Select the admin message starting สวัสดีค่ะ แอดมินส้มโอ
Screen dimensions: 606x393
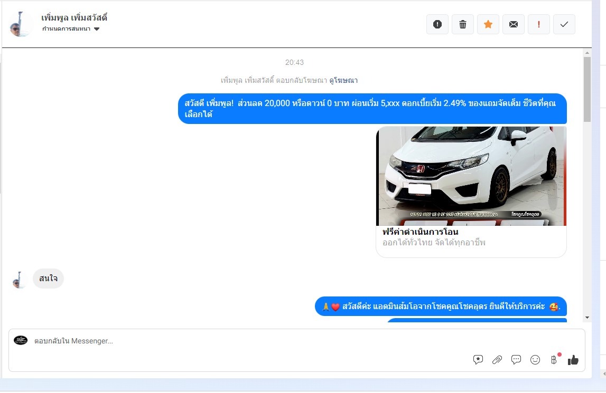click(441, 306)
